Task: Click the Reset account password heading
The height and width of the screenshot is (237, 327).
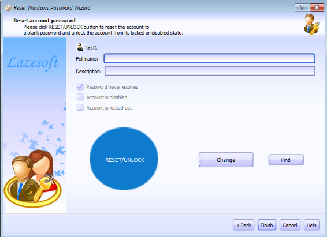Action: click(44, 21)
